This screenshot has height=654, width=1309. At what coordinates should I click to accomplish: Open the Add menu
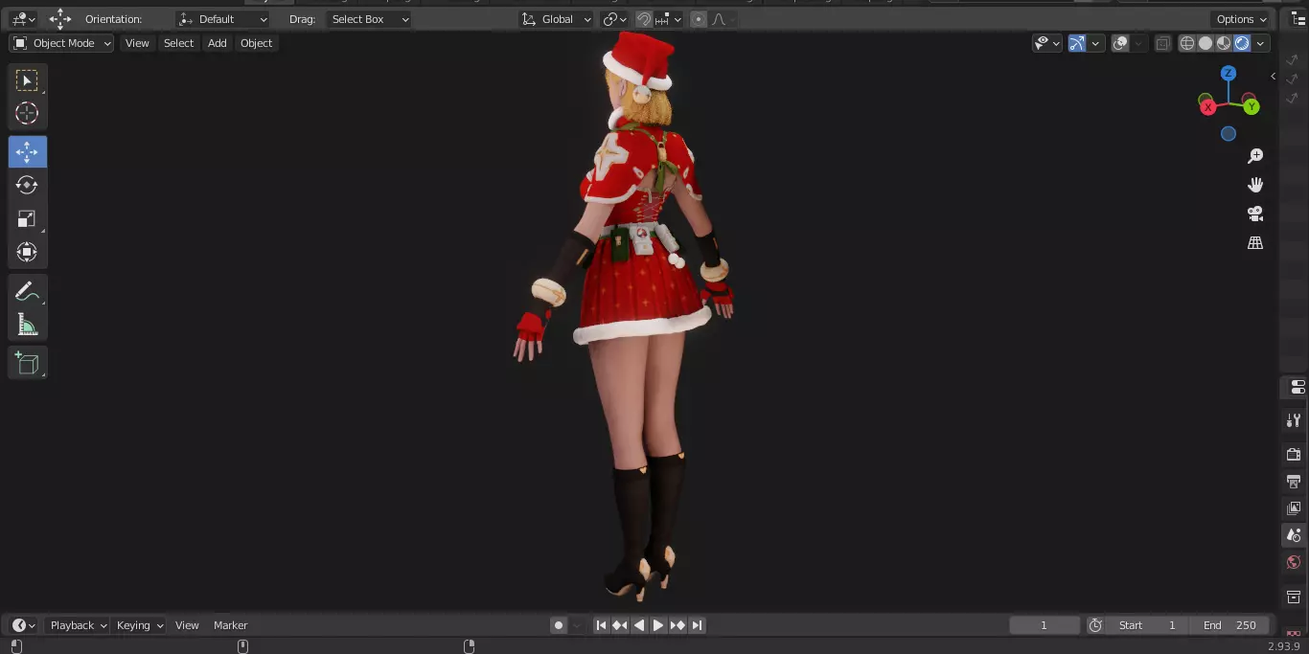coord(218,43)
